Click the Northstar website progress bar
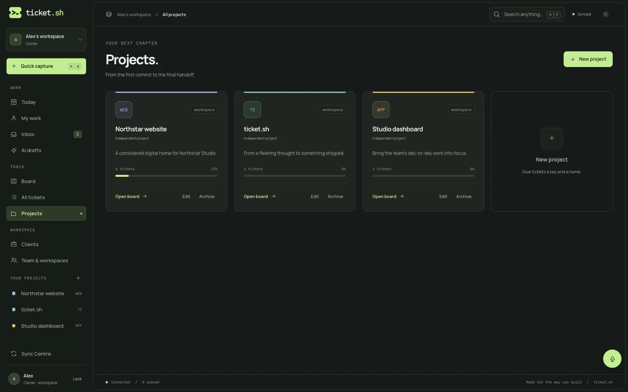Image resolution: width=628 pixels, height=392 pixels. coord(166,176)
